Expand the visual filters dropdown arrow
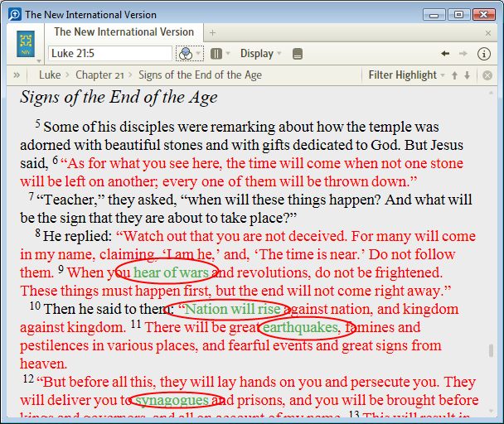504x424 pixels. tap(198, 53)
